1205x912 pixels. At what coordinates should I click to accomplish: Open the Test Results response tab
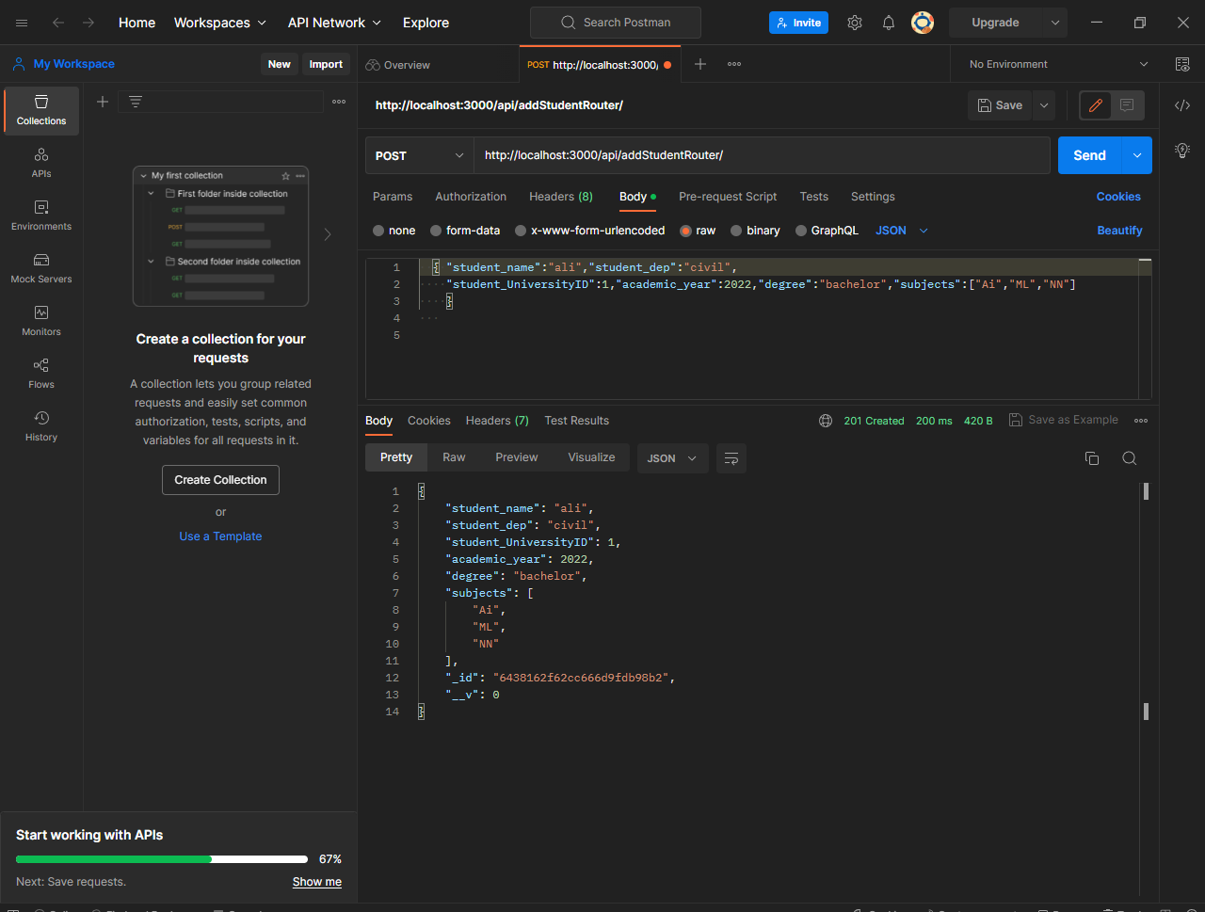tap(576, 421)
